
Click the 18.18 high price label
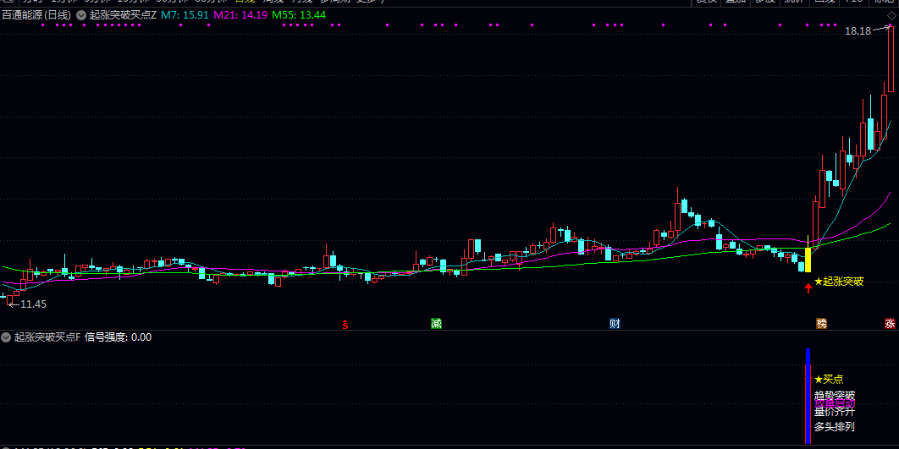[x=858, y=31]
